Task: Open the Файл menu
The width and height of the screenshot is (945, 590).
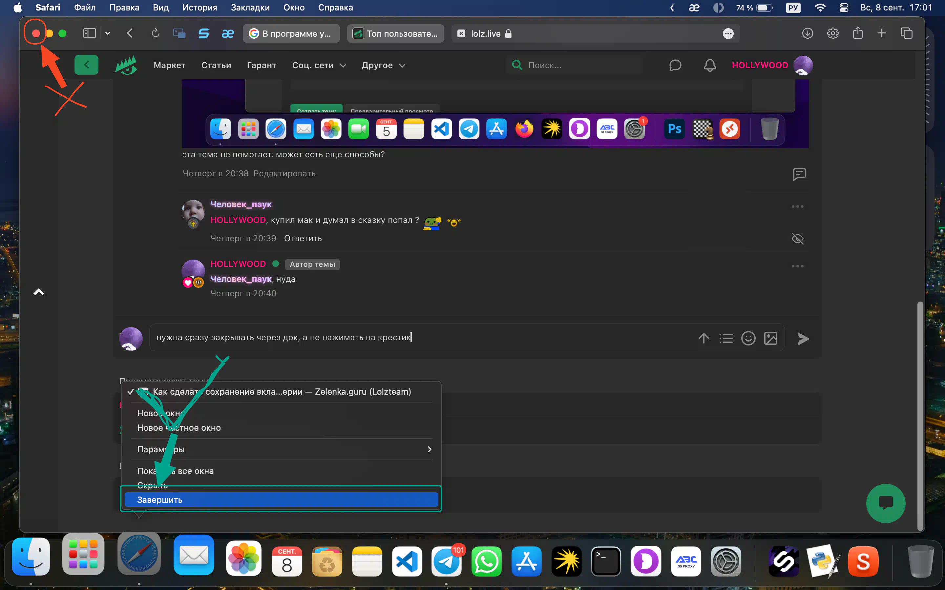Action: pyautogui.click(x=85, y=8)
